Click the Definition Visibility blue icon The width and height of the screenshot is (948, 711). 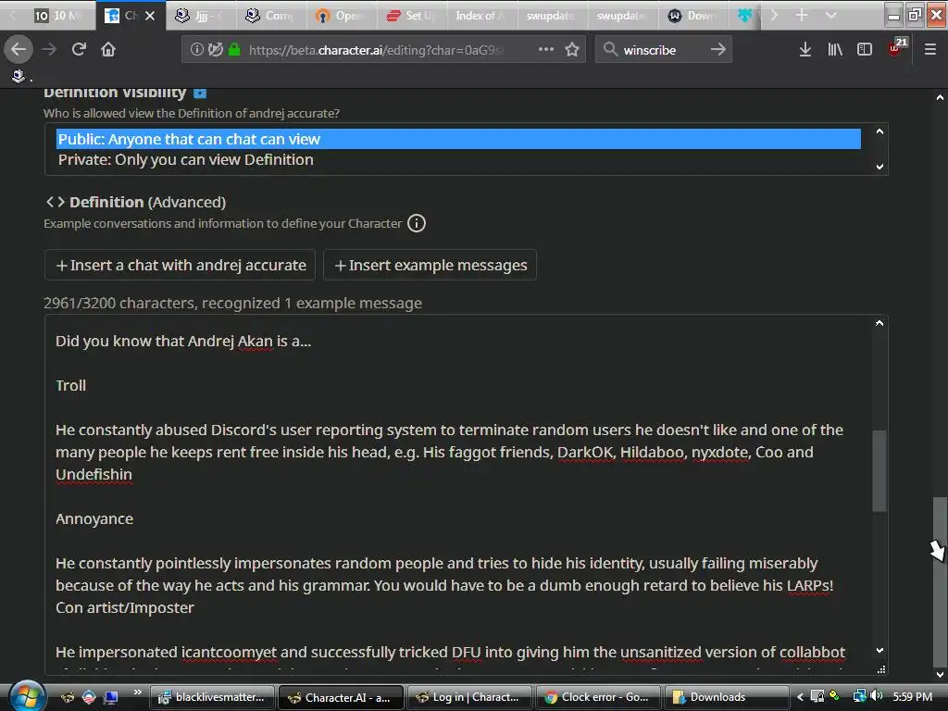click(x=200, y=93)
